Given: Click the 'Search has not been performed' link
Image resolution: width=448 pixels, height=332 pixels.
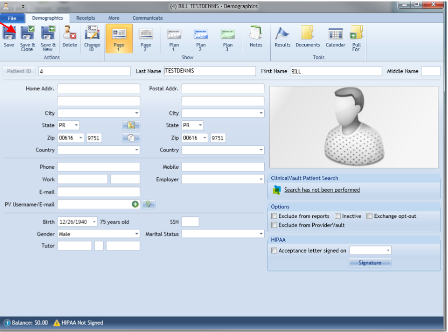Looking at the screenshot, I should pos(322,190).
